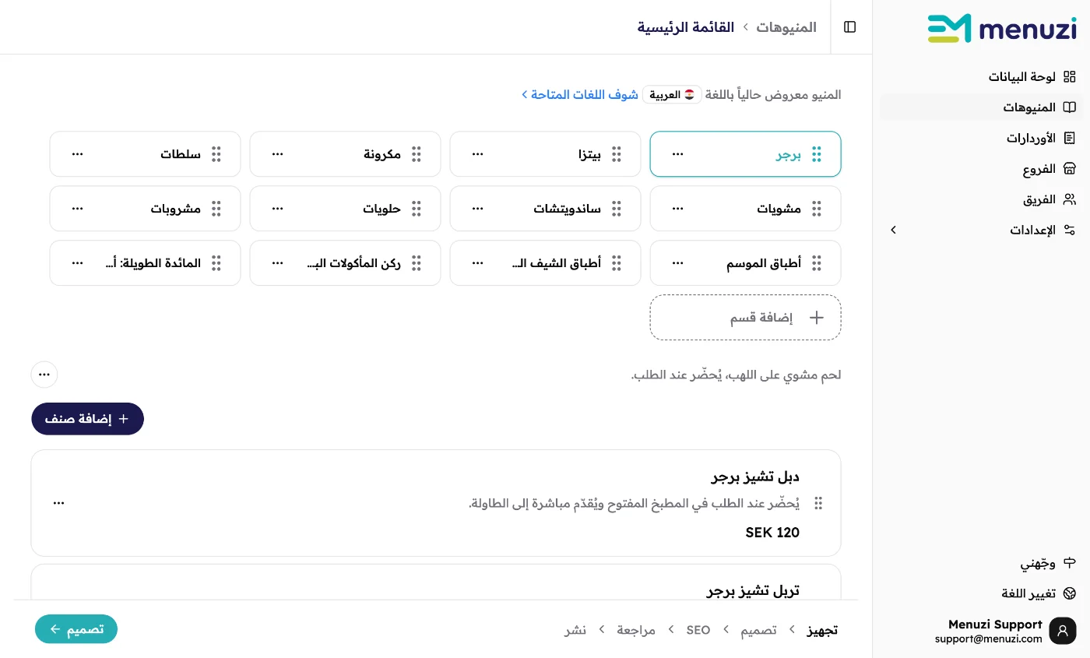Viewport: 1090px width, 658px height.
Task: Open section description options ellipsis button
Action: click(44, 375)
